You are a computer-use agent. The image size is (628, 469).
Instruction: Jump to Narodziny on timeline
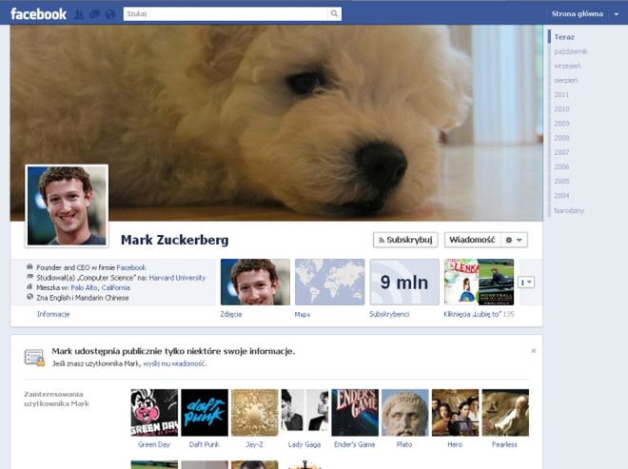569,210
